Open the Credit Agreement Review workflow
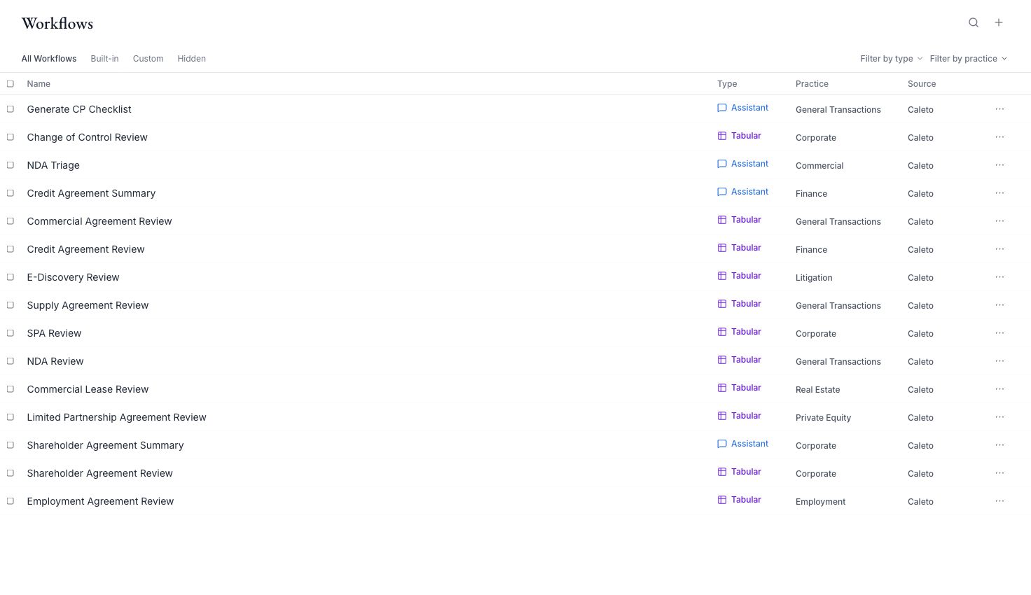 (x=85, y=249)
